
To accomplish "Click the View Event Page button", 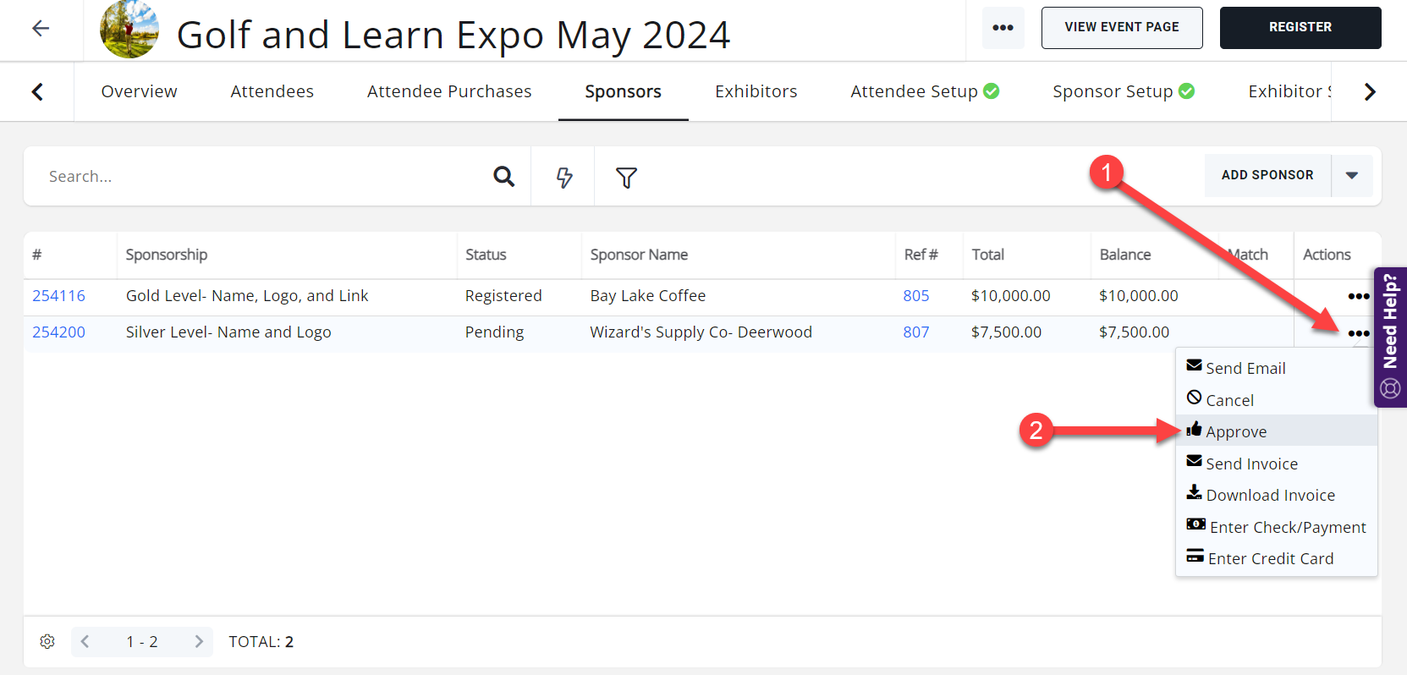I will [x=1121, y=28].
